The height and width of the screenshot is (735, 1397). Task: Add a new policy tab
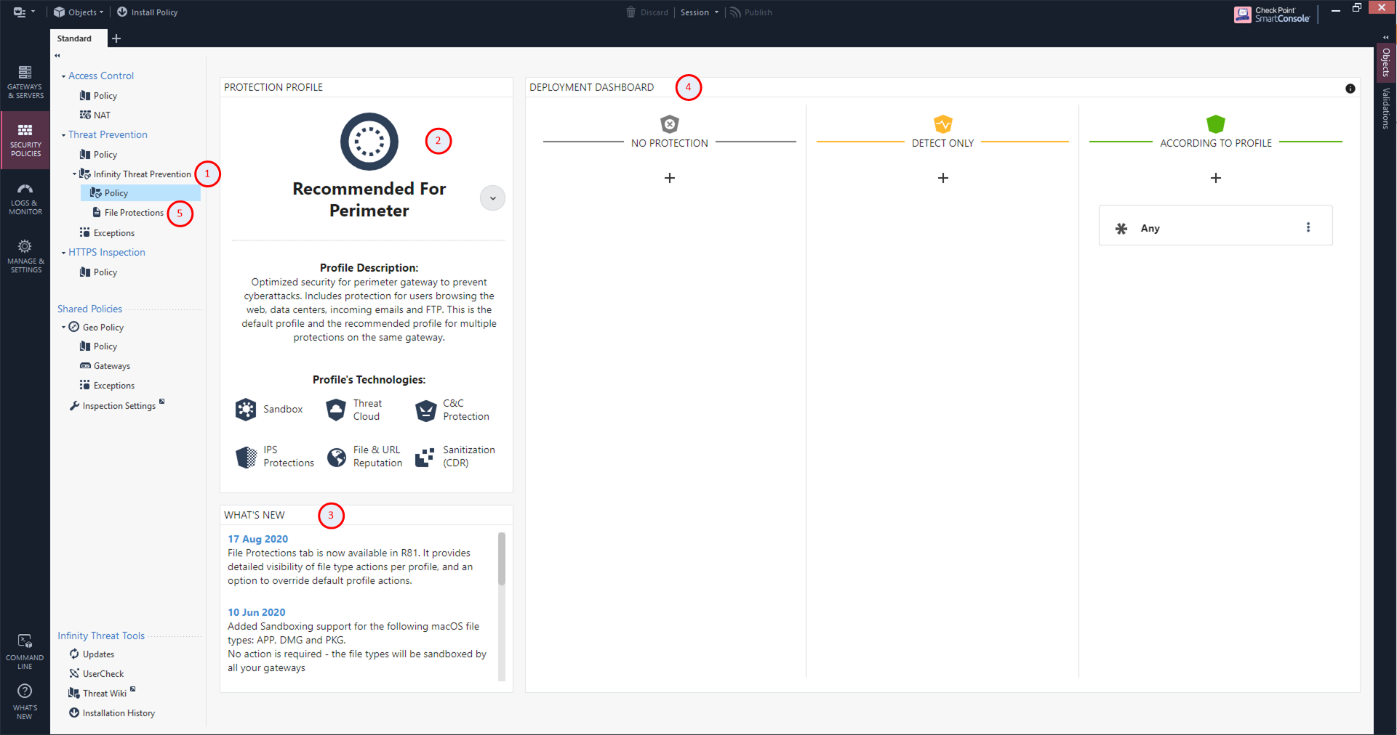pyautogui.click(x=116, y=38)
